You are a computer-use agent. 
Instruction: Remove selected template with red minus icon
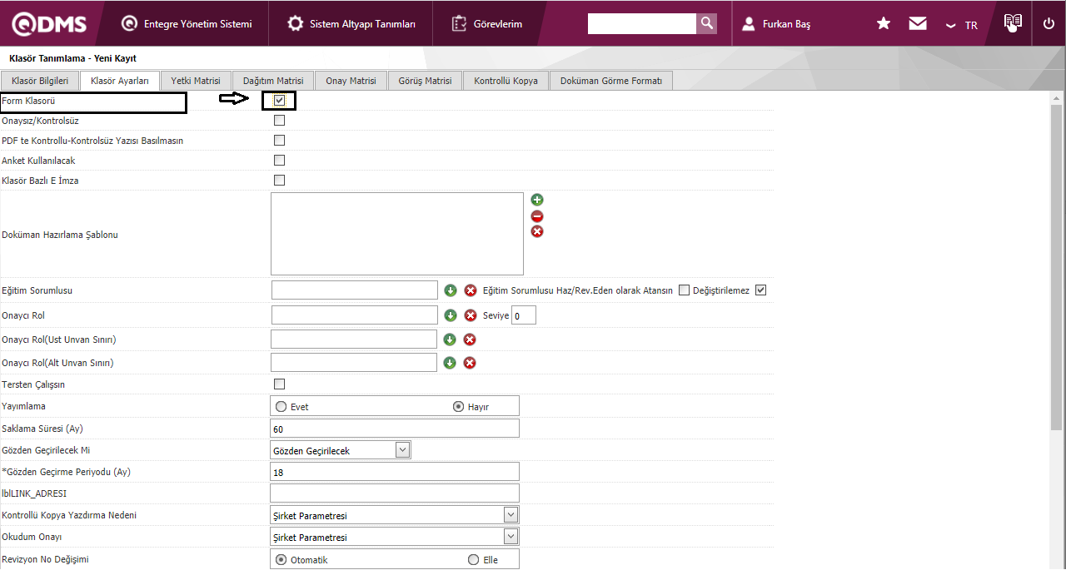537,216
